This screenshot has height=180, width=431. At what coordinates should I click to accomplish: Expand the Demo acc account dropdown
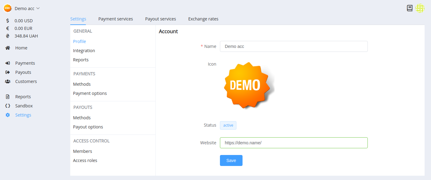tap(22, 8)
